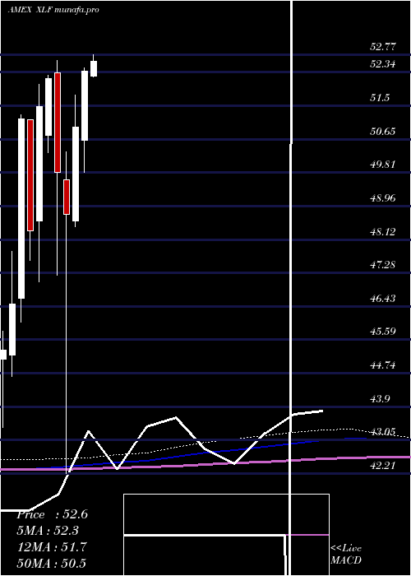Click the 48.96 price axis label
The image size is (411, 576).
point(383,198)
